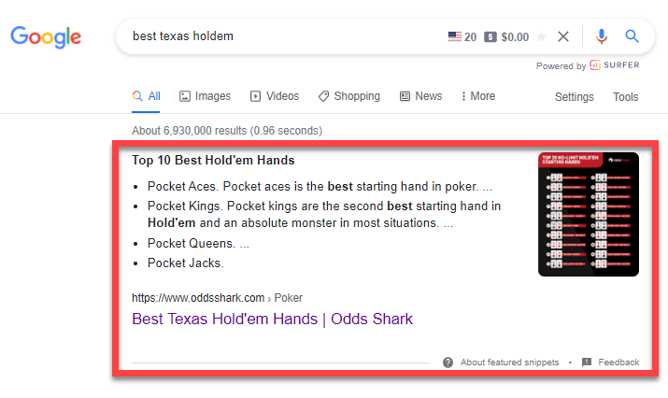Switch to the Videos tab
668x398 pixels.
point(274,96)
